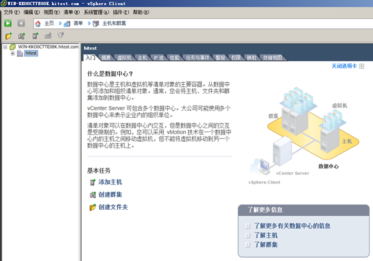Open the 帮助 menu
373x261 pixels.
[x=141, y=12]
